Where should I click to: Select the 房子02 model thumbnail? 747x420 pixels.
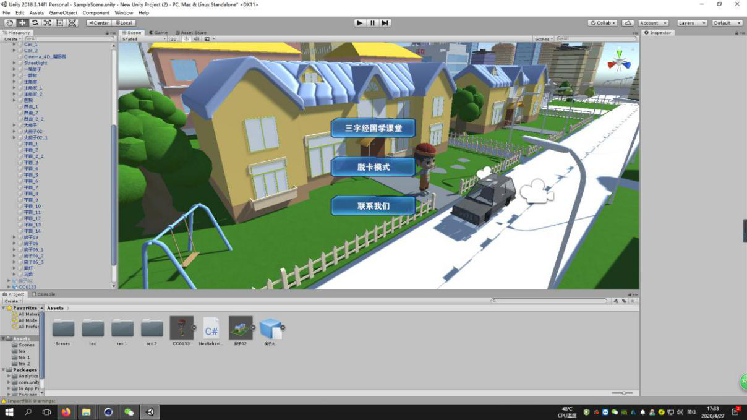pos(241,328)
